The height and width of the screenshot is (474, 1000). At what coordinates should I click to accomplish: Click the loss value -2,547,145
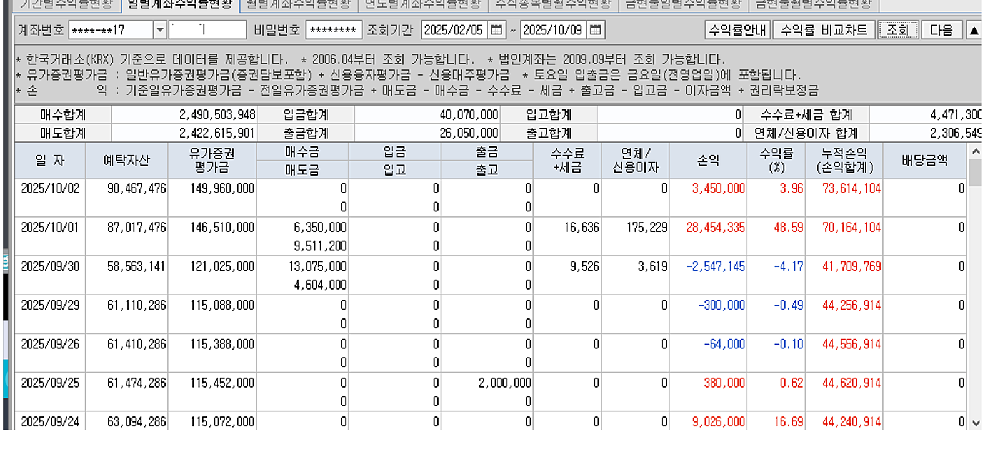click(716, 266)
